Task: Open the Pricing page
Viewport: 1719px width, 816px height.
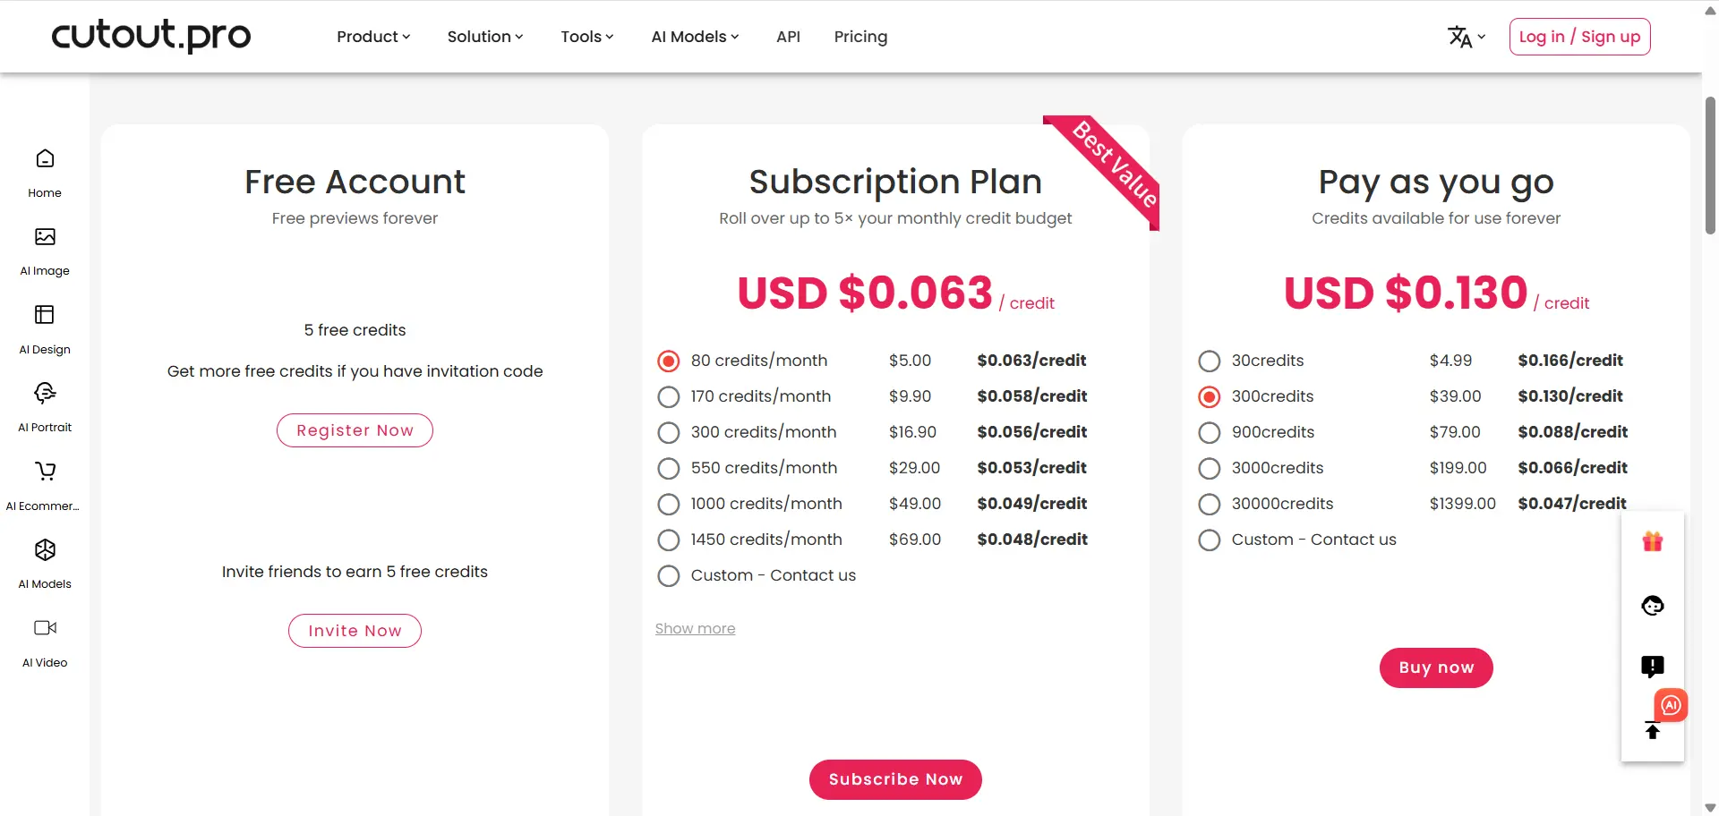Action: 860,37
